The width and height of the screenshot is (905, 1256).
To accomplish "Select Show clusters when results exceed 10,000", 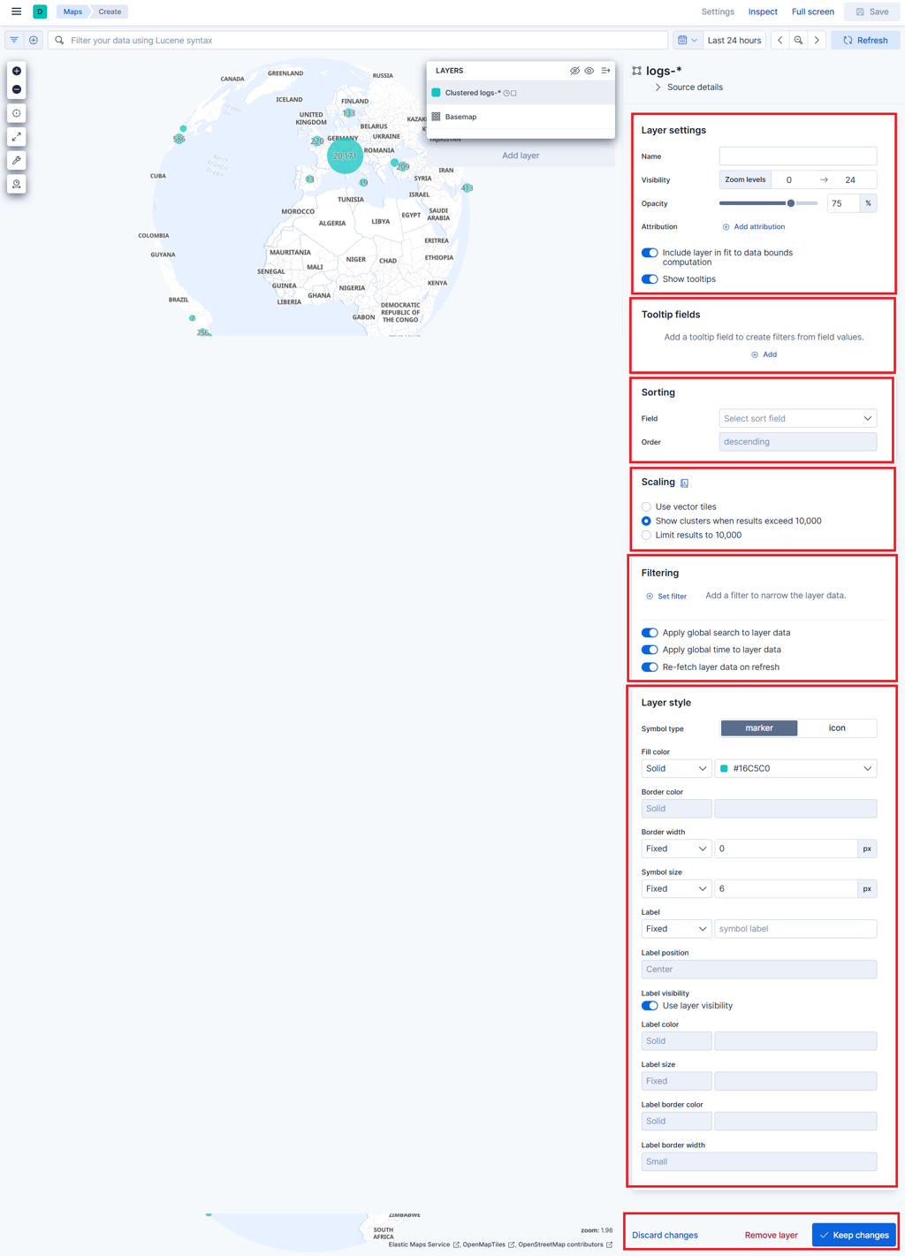I will (646, 521).
